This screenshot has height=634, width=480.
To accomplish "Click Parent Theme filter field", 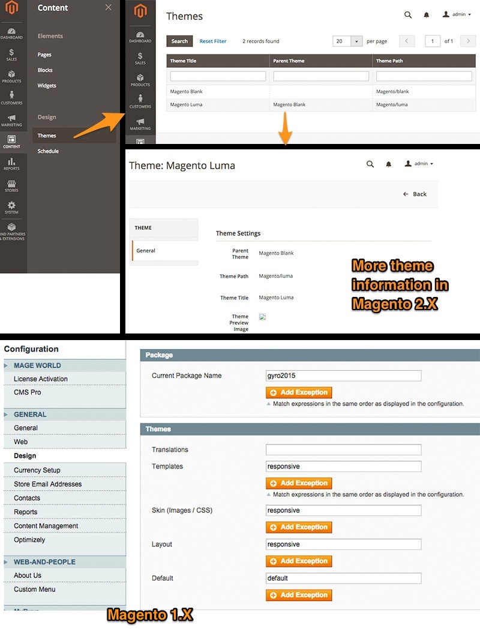I will [x=321, y=76].
